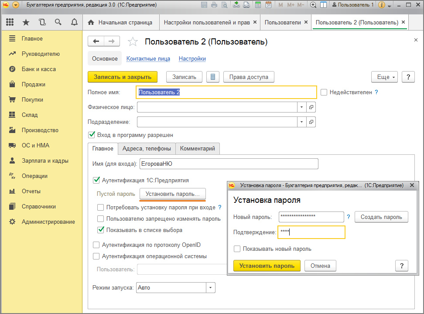The image size is (424, 314).
Task: Open the Производство section
Action: (x=40, y=130)
